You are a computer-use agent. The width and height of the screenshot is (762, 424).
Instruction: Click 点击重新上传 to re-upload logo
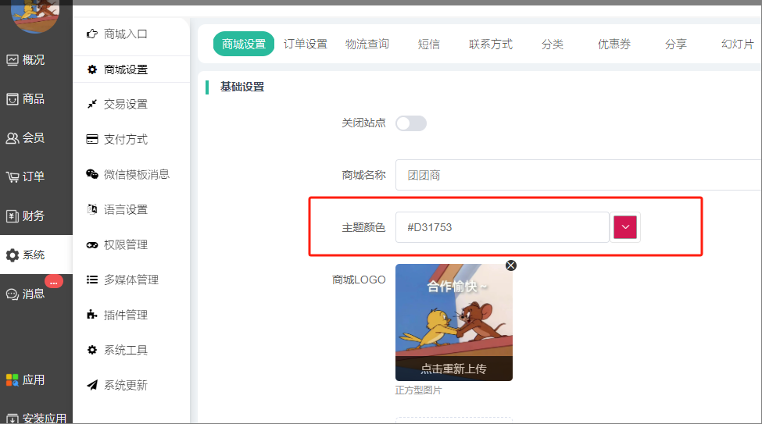(x=454, y=369)
